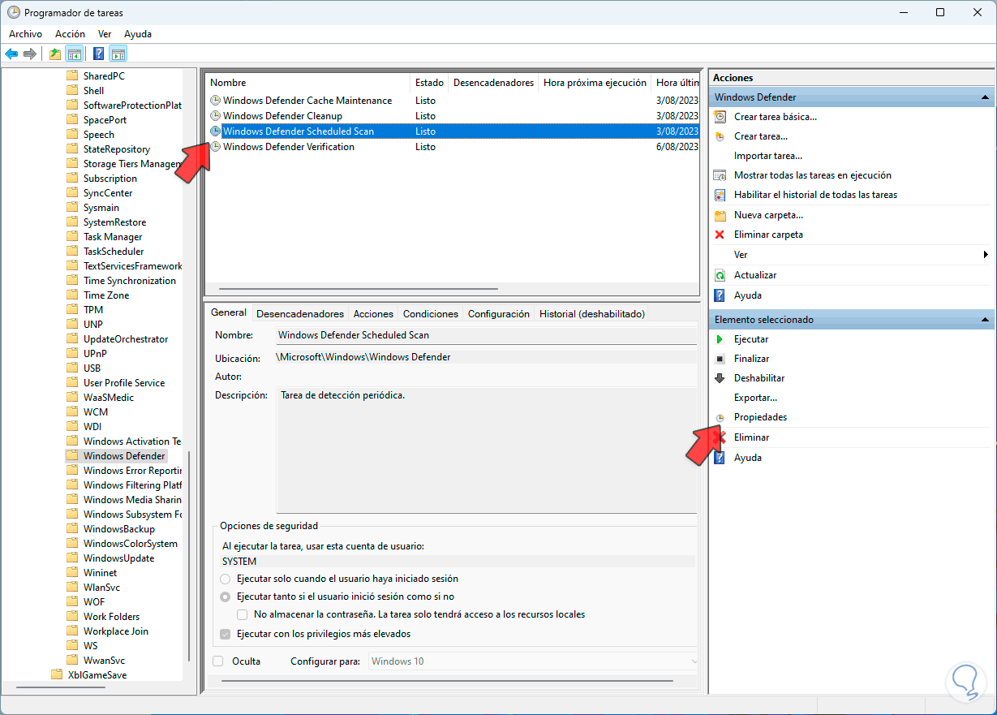The image size is (997, 715).
Task: Click the Deshabilitar down-arrow icon
Action: (720, 378)
